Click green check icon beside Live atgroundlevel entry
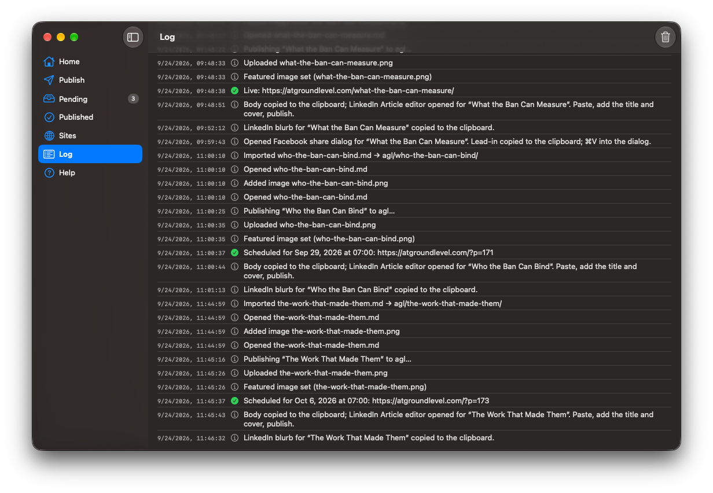The width and height of the screenshot is (713, 493). pos(234,90)
